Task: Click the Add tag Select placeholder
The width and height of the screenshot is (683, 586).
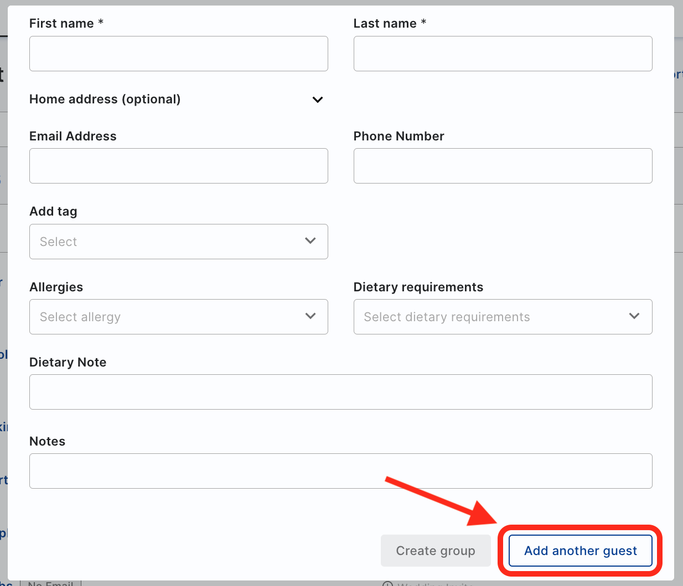Action: [x=58, y=242]
